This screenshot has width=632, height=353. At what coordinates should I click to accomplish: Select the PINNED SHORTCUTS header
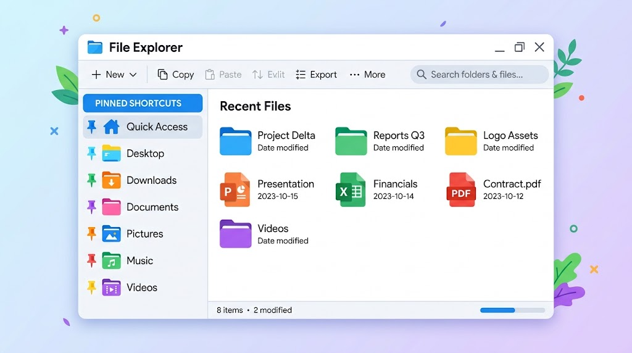click(143, 103)
